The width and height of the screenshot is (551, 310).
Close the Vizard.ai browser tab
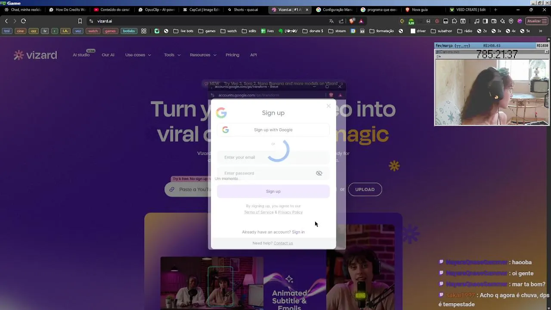pyautogui.click(x=307, y=9)
